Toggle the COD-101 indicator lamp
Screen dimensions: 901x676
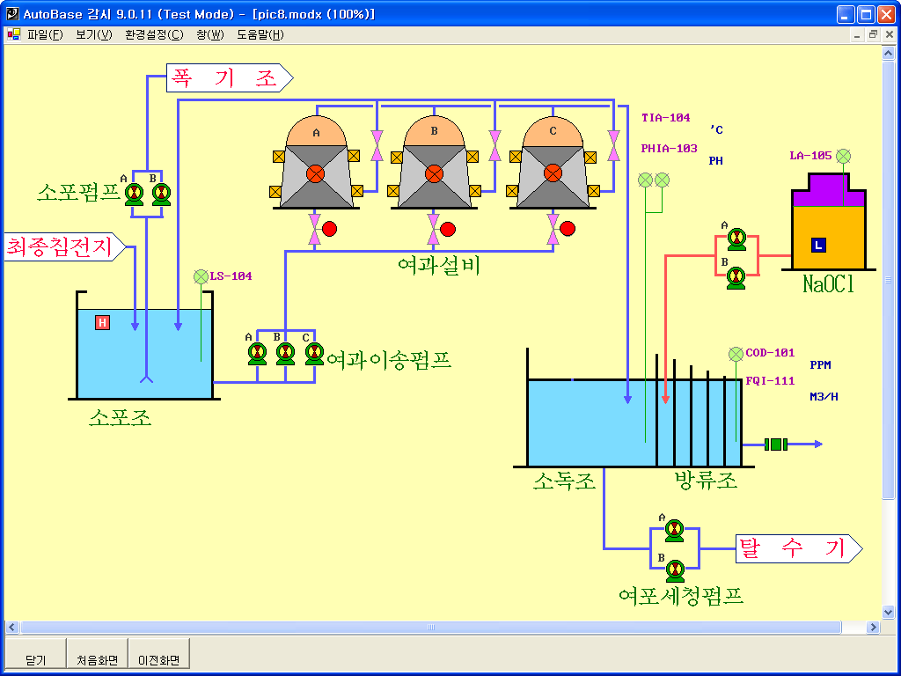pyautogui.click(x=736, y=354)
